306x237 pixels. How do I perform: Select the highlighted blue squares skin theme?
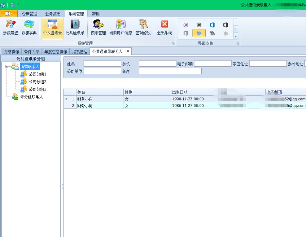pyautogui.click(x=199, y=33)
